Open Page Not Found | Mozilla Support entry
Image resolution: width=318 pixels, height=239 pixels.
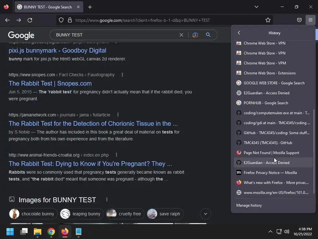pyautogui.click(x=273, y=152)
